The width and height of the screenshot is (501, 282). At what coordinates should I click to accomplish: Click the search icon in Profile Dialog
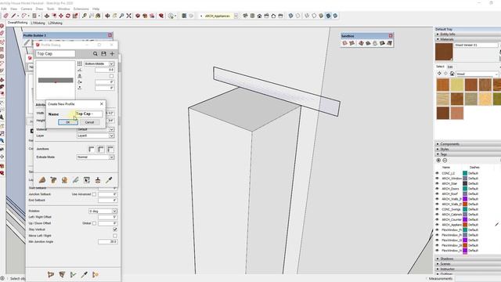96,54
